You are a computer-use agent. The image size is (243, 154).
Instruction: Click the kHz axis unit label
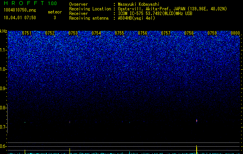click(x=3, y=31)
